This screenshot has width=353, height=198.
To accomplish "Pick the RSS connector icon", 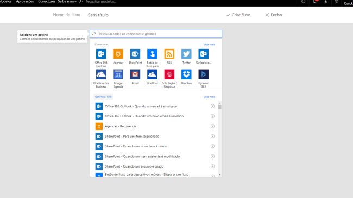I will coord(169,54).
